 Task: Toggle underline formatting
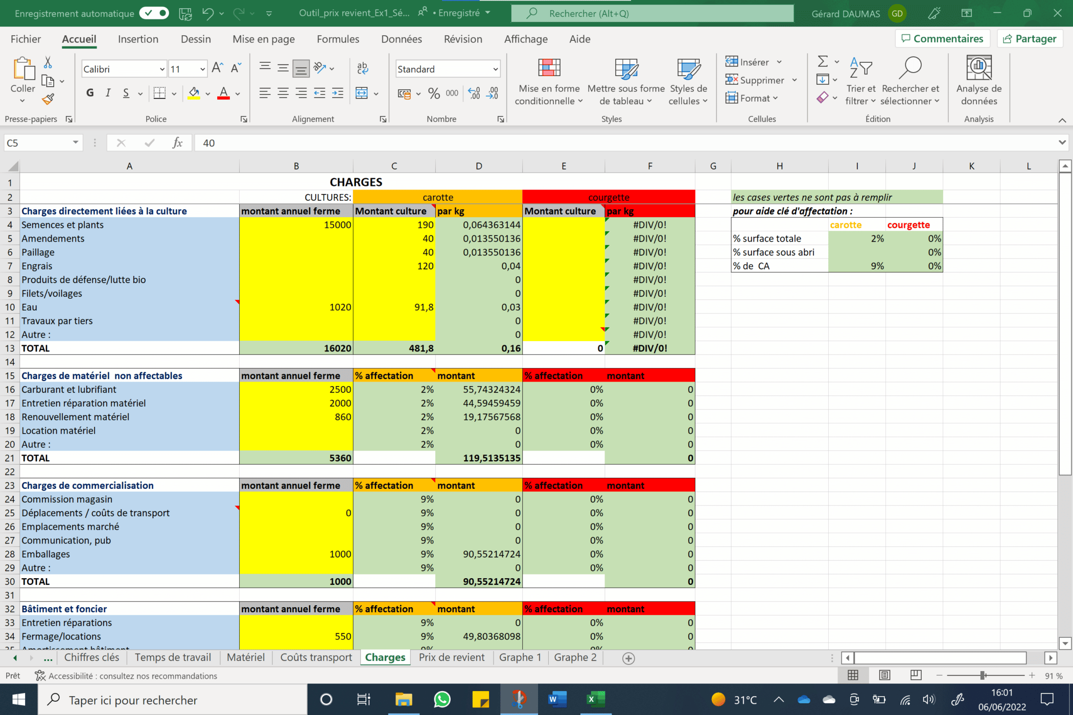126,93
